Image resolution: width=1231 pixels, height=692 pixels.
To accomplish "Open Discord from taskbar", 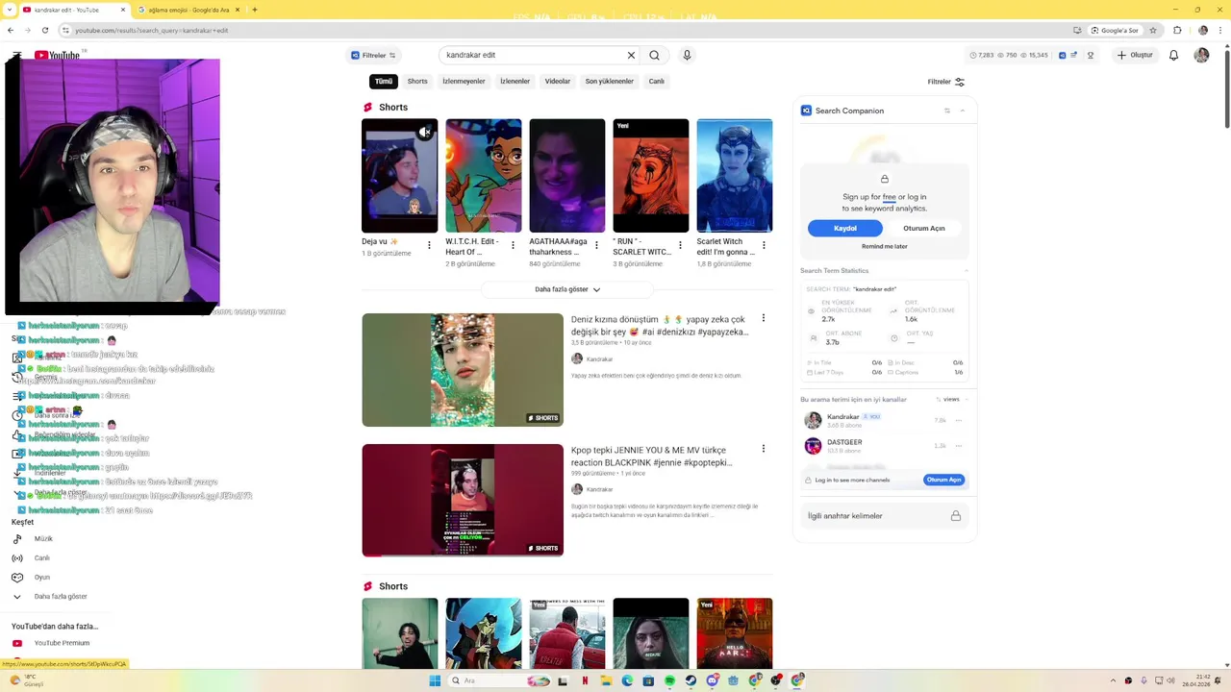I will [712, 680].
